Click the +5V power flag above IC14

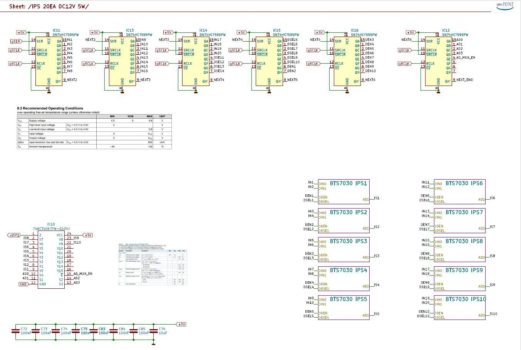[168, 32]
